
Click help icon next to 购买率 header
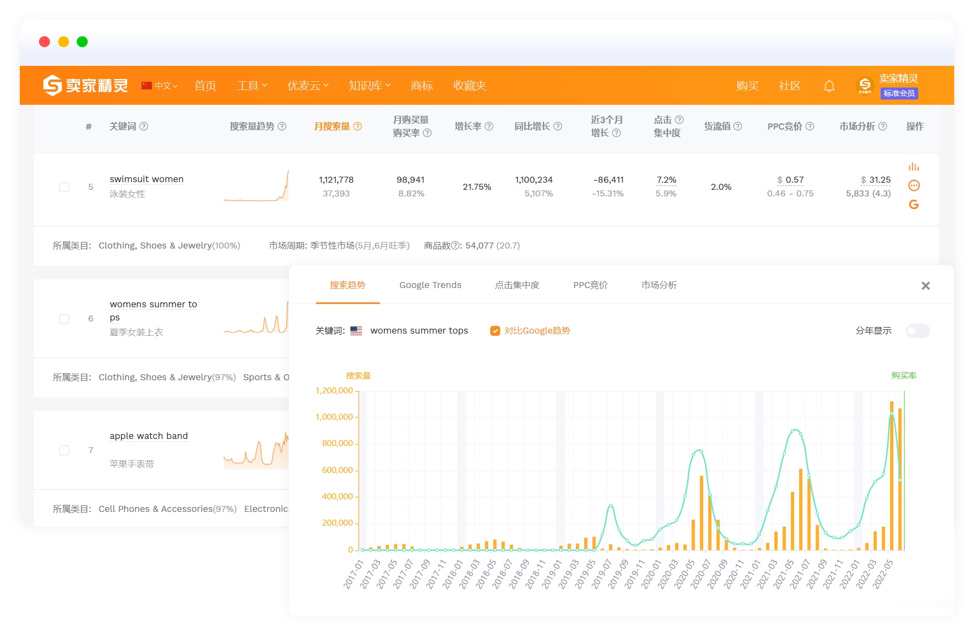pos(427,133)
